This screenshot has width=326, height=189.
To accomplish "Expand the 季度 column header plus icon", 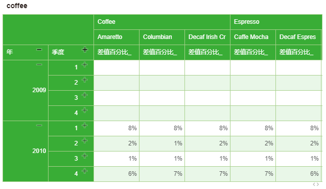I will point(84,50).
